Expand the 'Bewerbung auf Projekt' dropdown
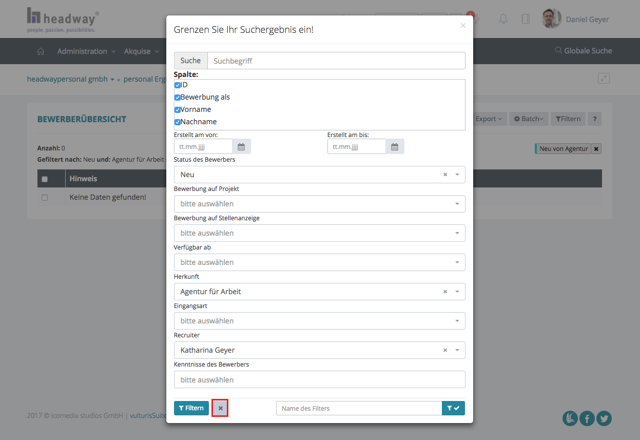Image resolution: width=640 pixels, height=440 pixels. click(x=319, y=204)
